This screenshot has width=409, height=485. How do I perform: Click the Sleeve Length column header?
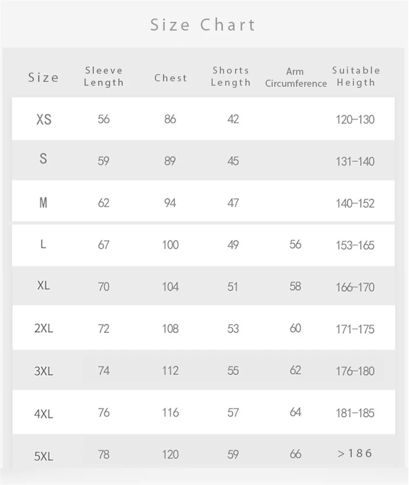[104, 76]
